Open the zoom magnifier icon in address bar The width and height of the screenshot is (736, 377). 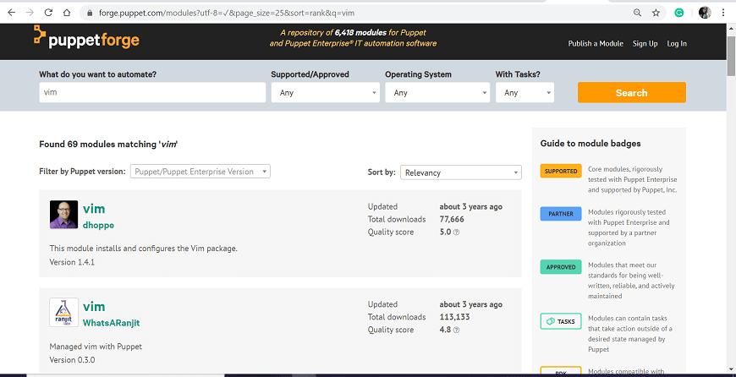637,13
